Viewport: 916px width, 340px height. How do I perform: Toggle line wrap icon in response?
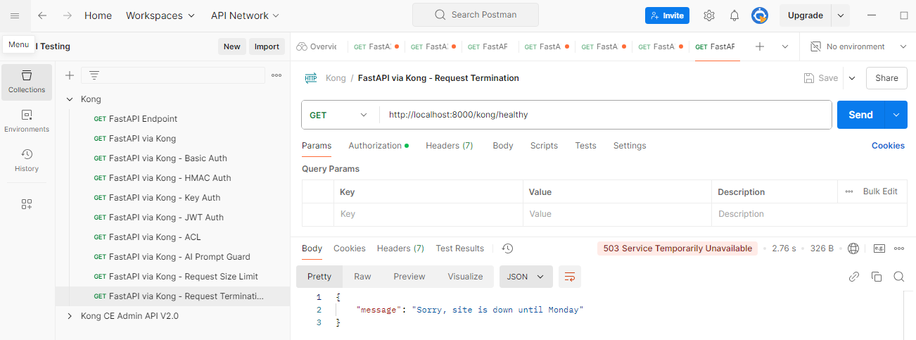(570, 277)
